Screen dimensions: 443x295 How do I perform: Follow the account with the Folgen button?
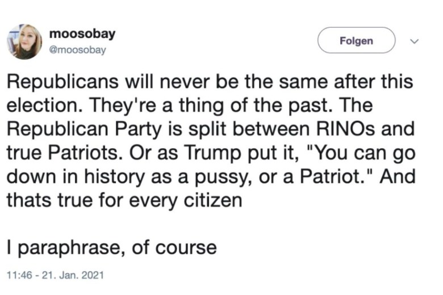click(x=356, y=40)
